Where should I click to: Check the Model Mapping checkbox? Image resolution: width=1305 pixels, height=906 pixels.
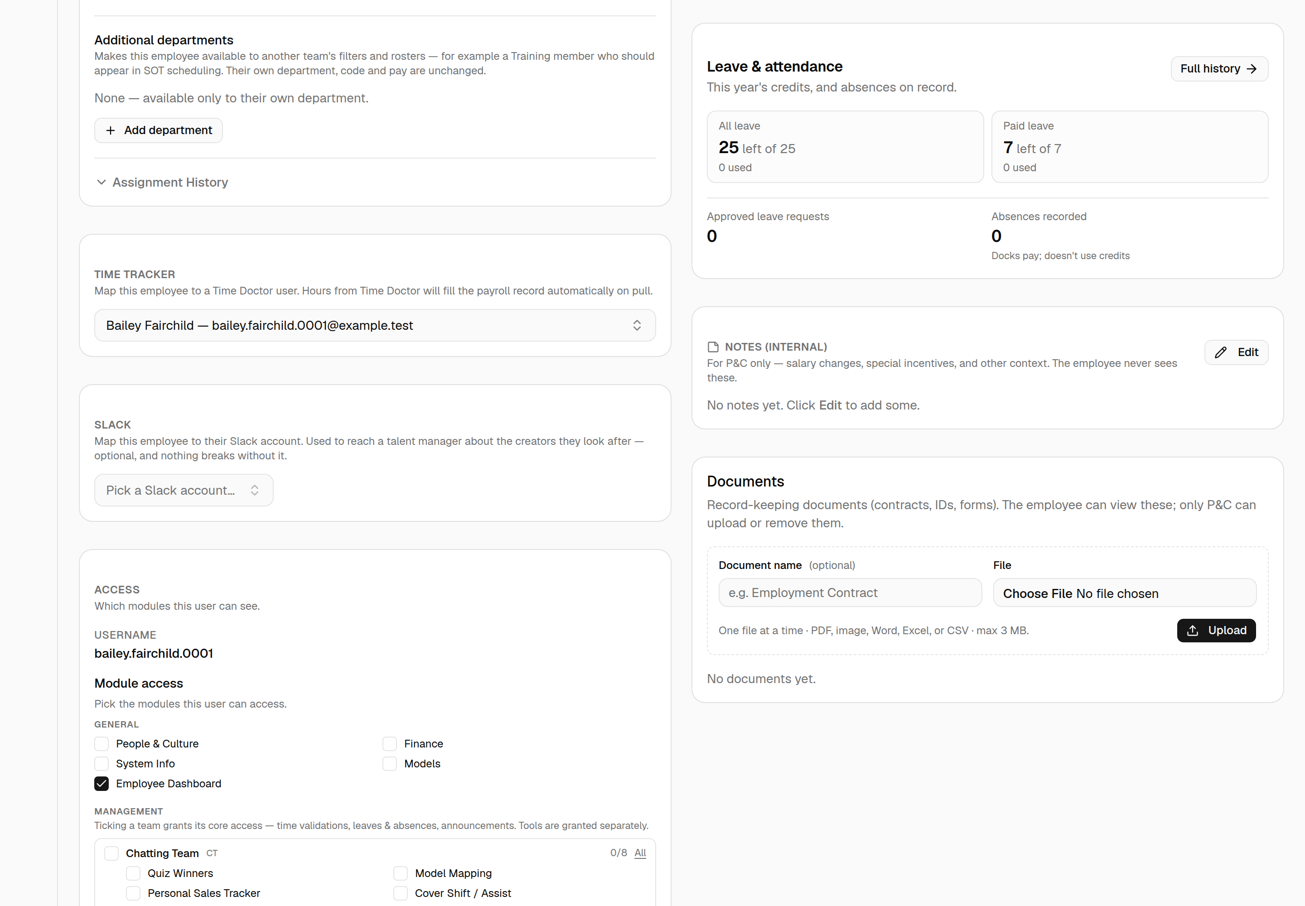click(x=401, y=873)
